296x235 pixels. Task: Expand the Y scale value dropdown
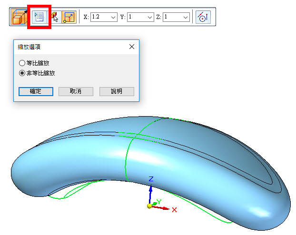click(150, 18)
